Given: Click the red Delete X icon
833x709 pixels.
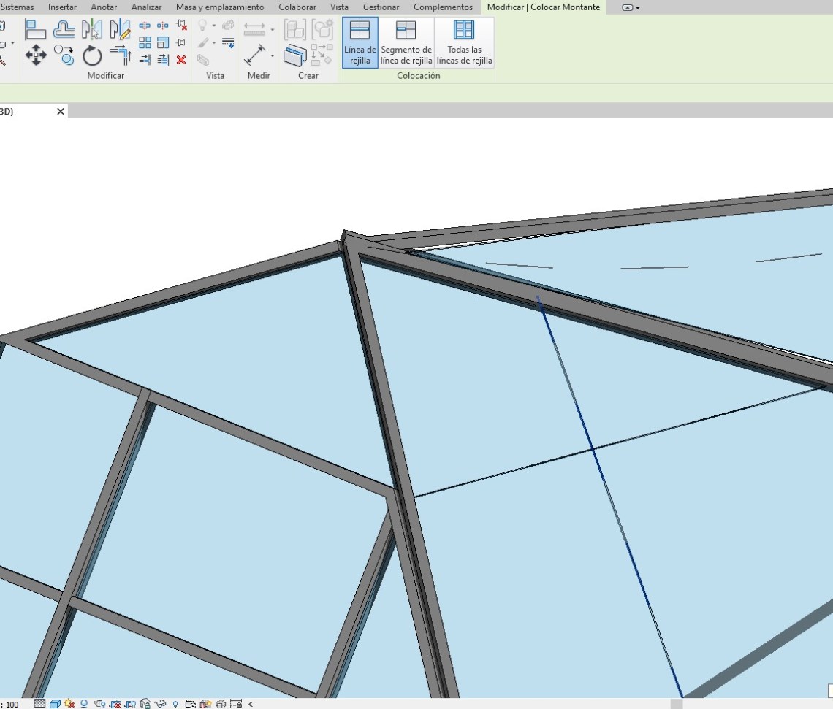Looking at the screenshot, I should [x=181, y=60].
